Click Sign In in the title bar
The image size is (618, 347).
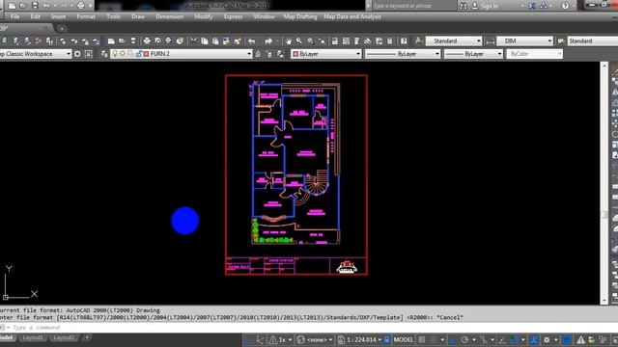click(490, 6)
